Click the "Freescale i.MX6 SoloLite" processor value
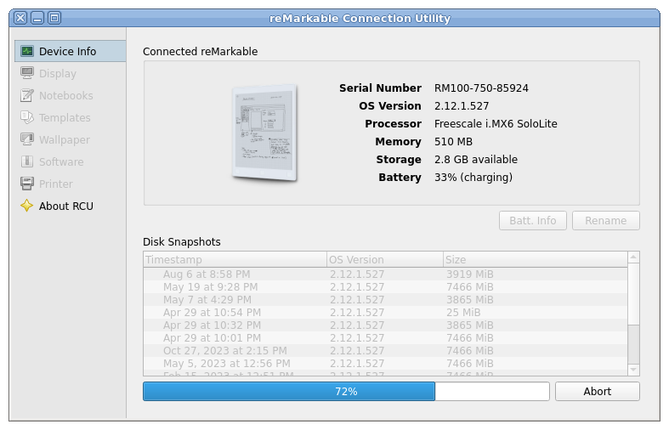Viewport: 669px width, 430px height. tap(496, 124)
